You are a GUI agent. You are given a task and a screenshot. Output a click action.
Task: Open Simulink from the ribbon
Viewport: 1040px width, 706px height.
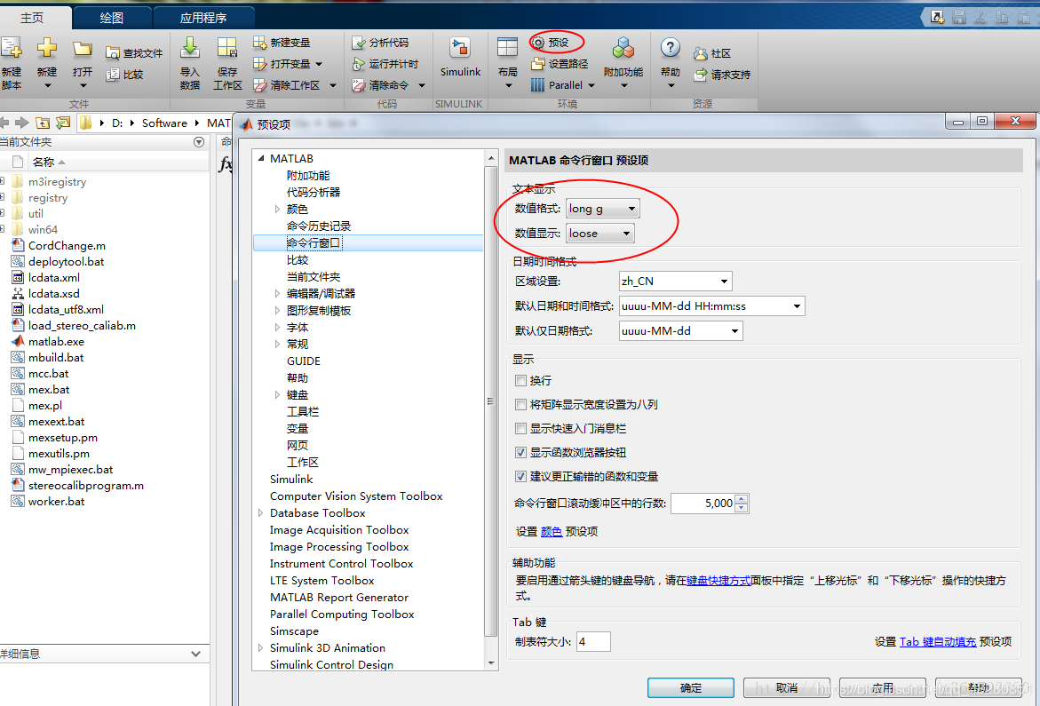(x=460, y=57)
